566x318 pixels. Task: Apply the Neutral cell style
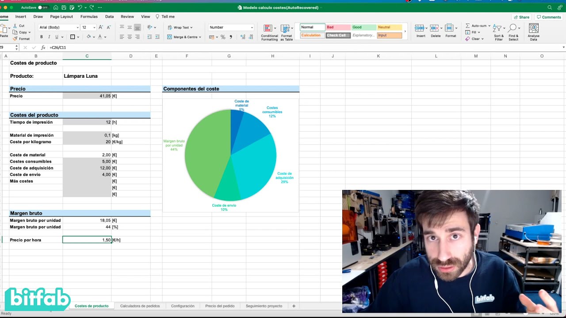coord(390,27)
